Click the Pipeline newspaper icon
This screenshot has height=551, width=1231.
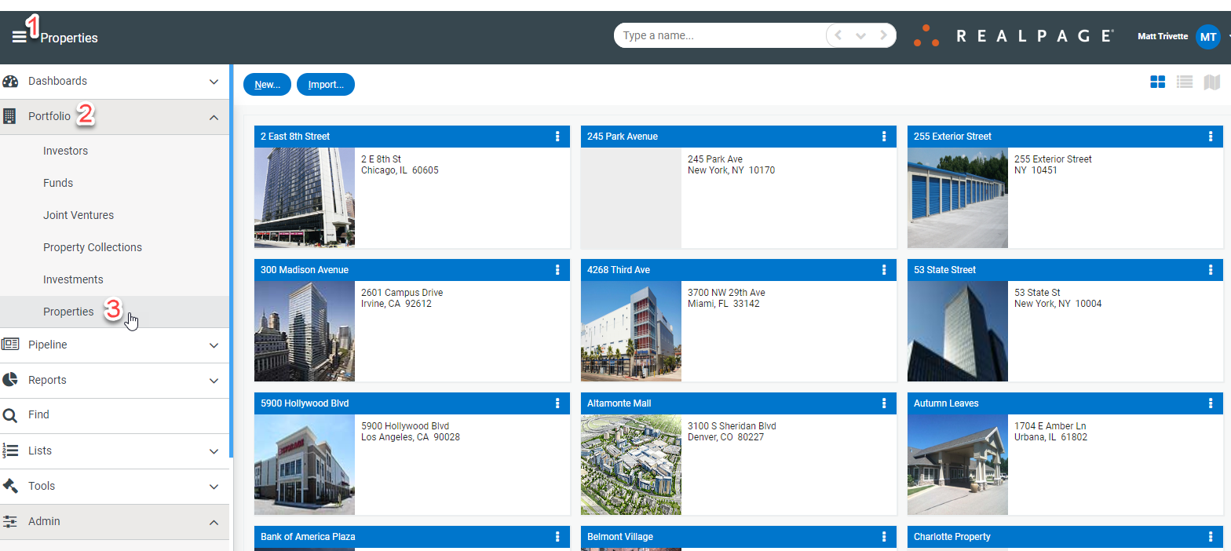[10, 345]
